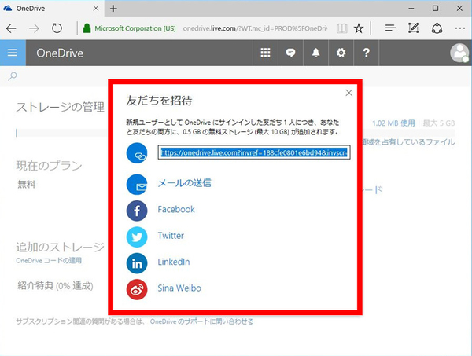Show notifications bell icon
The height and width of the screenshot is (356, 472).
click(x=315, y=53)
